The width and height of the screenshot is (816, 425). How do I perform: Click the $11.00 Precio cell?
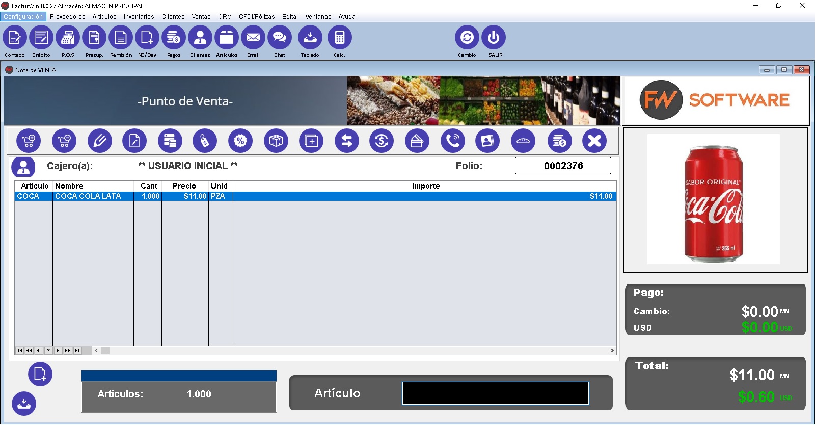pos(185,196)
